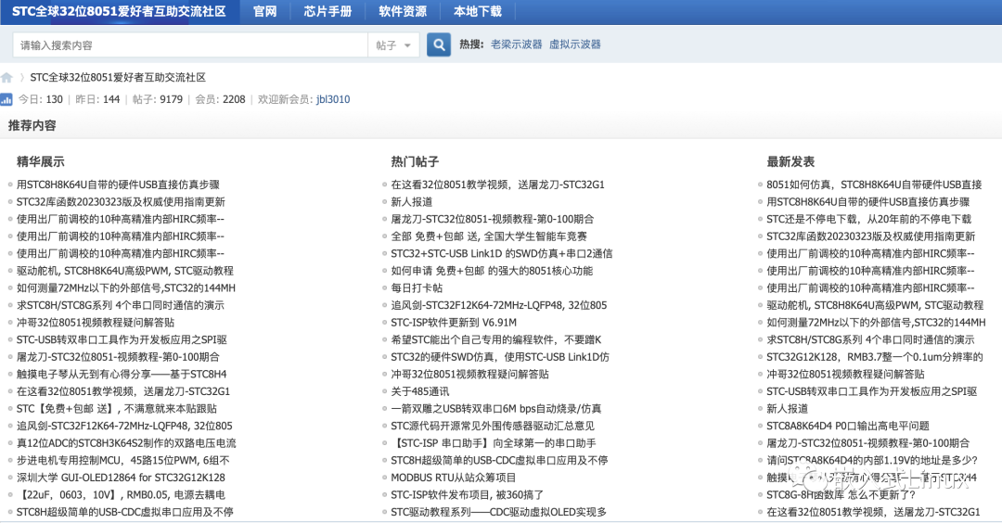The height and width of the screenshot is (523, 1002).
Task: Open 新人报道 post in 热门帖子 column
Action: [412, 202]
